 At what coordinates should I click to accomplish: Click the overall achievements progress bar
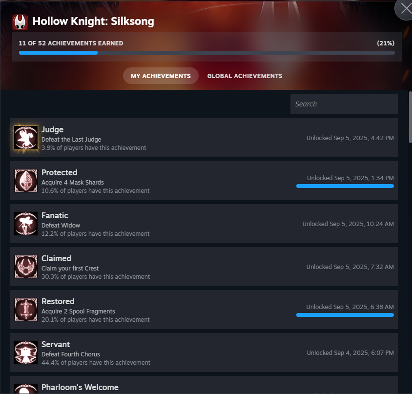pyautogui.click(x=207, y=53)
